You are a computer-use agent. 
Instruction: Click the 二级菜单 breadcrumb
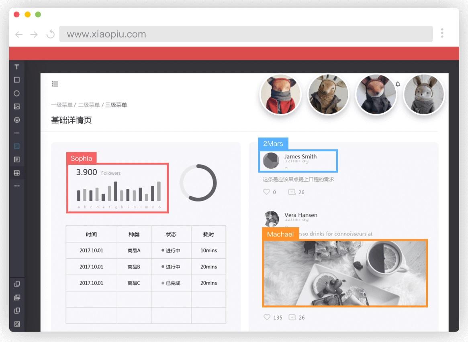(x=89, y=105)
